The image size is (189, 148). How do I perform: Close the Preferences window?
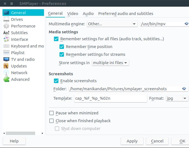tap(5, 4)
